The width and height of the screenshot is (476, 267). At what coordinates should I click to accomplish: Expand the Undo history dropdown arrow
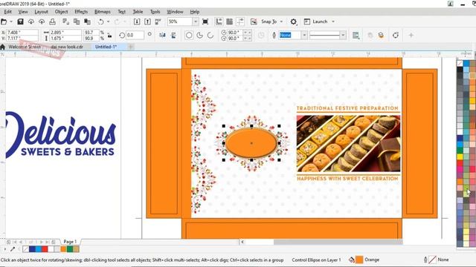point(108,22)
